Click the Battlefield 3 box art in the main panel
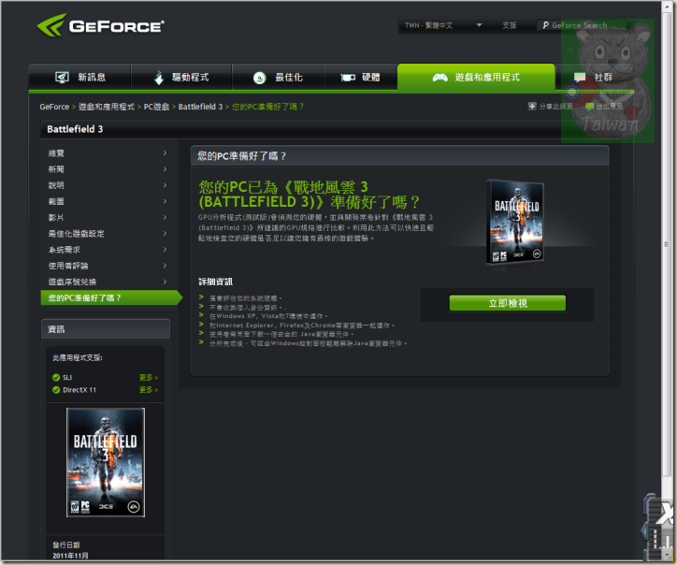677x565 pixels. 514,222
